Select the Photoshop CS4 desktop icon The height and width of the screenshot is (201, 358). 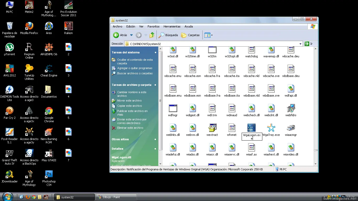(x=49, y=178)
